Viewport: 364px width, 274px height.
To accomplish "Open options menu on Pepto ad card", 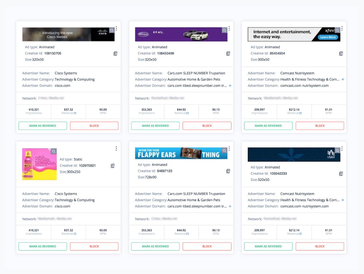I will click(116, 148).
